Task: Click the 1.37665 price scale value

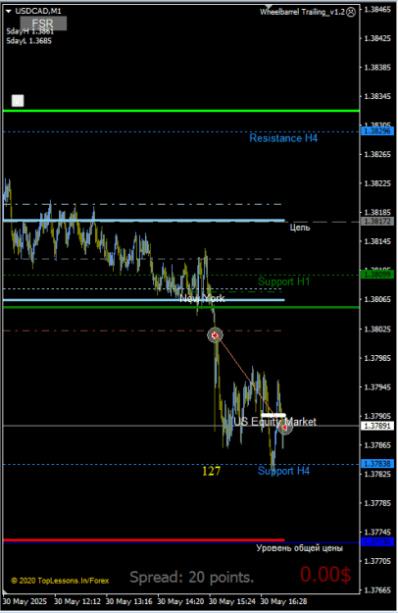Action: (377, 589)
